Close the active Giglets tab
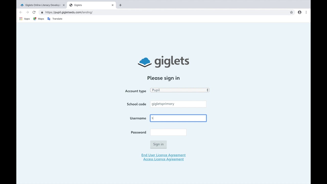The height and width of the screenshot is (184, 327). pyautogui.click(x=112, y=5)
